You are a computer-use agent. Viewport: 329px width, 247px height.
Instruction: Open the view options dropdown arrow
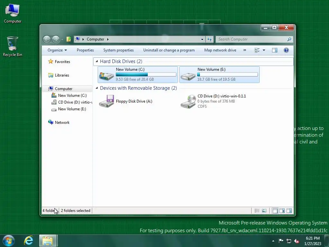pyautogui.click(x=264, y=50)
